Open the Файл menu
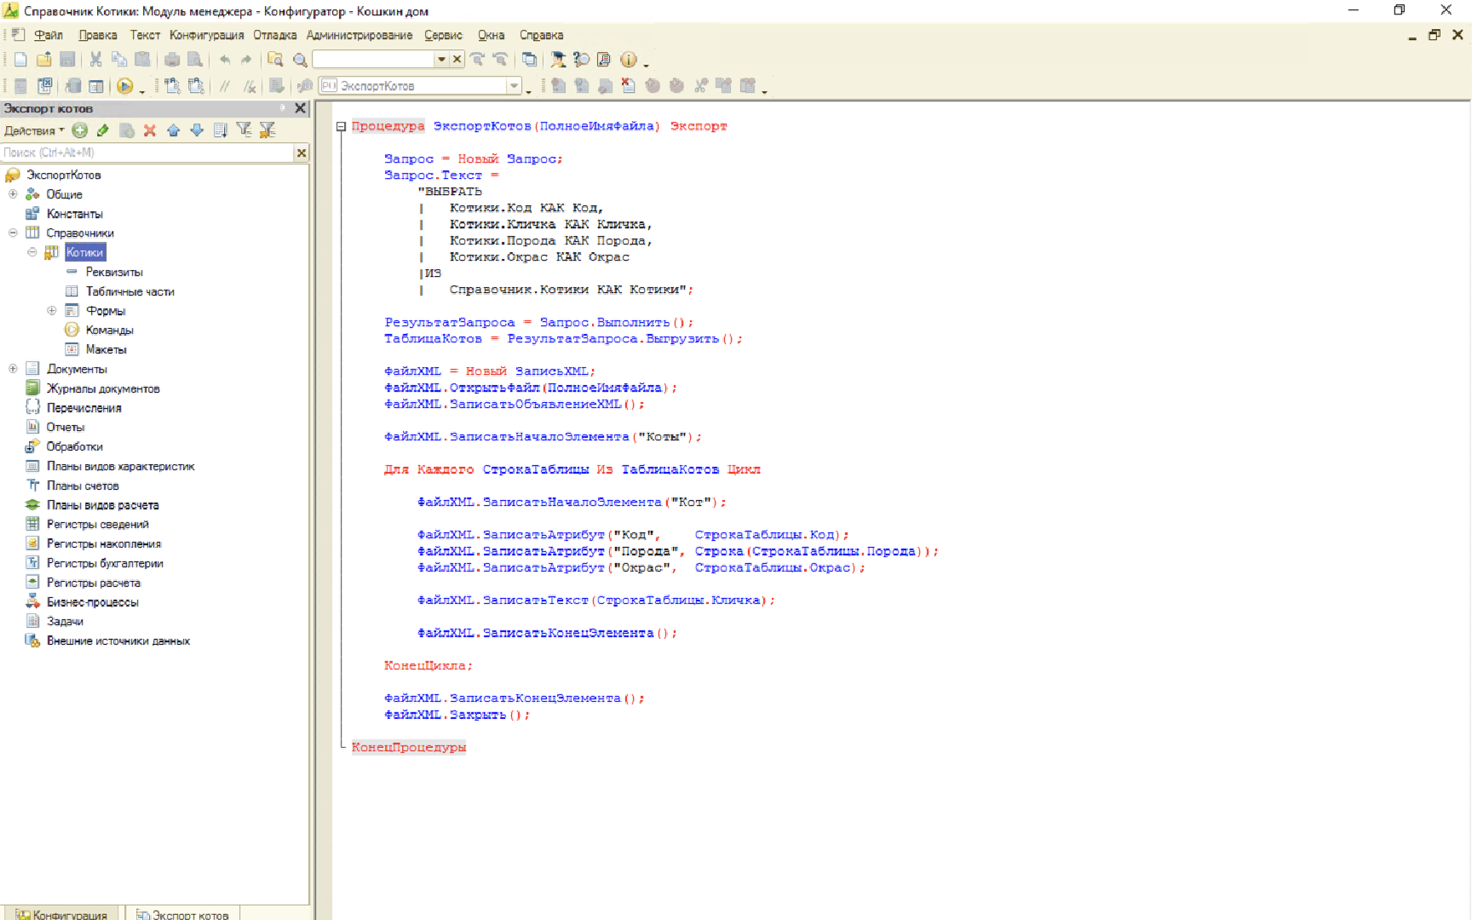Viewport: 1472px width, 920px height. coord(49,35)
